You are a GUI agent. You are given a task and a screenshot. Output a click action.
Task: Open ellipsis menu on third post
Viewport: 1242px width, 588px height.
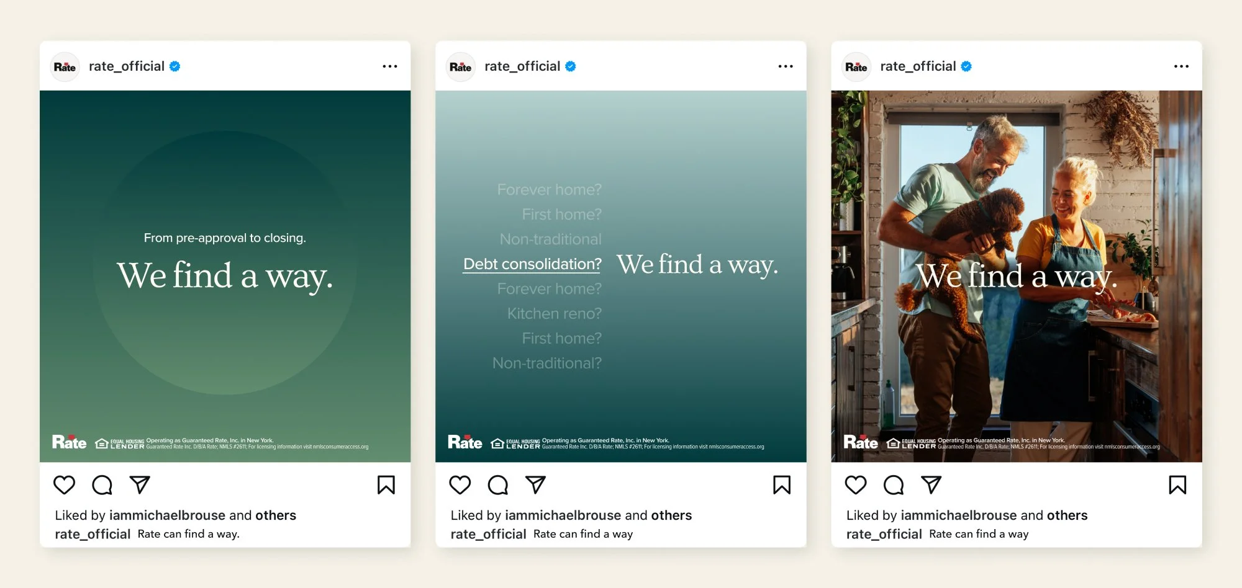point(1181,66)
